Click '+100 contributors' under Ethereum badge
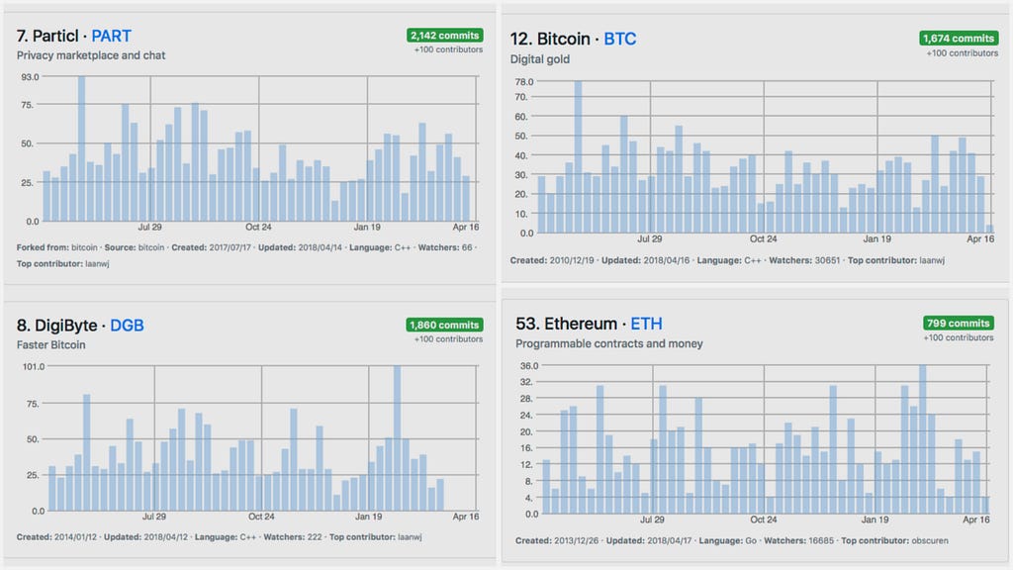 coord(958,337)
